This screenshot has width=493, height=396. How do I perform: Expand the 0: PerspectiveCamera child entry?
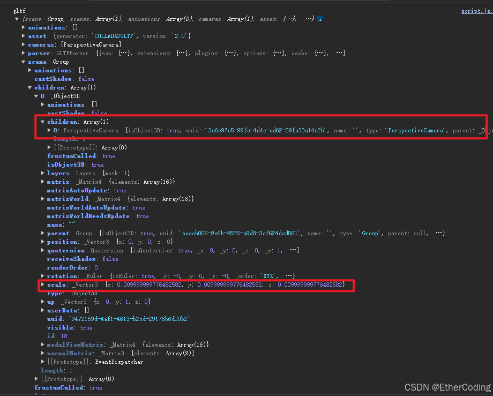point(49,130)
